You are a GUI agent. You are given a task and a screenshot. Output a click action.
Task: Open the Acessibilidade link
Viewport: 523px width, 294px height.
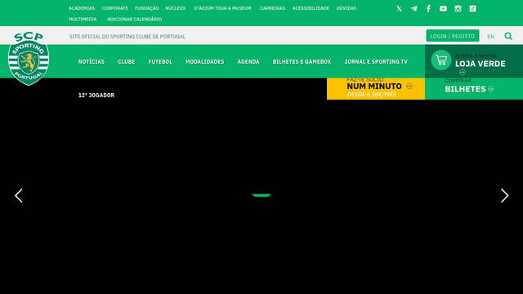coord(311,8)
